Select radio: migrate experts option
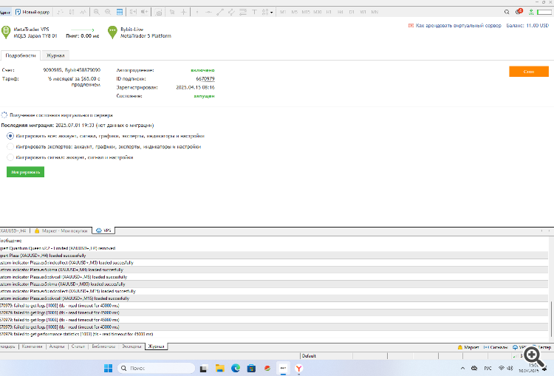This screenshot has width=554, height=376. pos(10,147)
